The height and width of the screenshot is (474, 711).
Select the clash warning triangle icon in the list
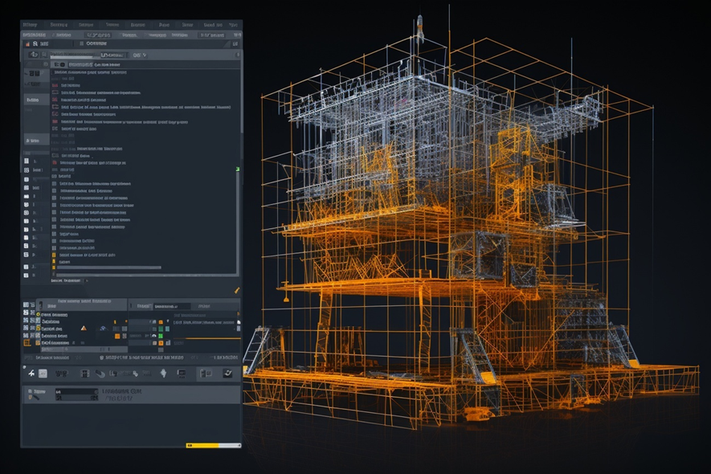[x=84, y=329]
